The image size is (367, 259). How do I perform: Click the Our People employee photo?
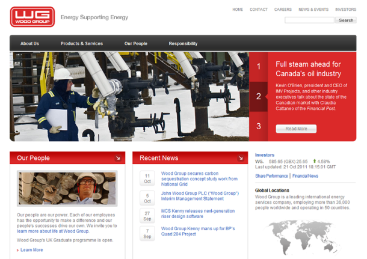[x=67, y=189]
